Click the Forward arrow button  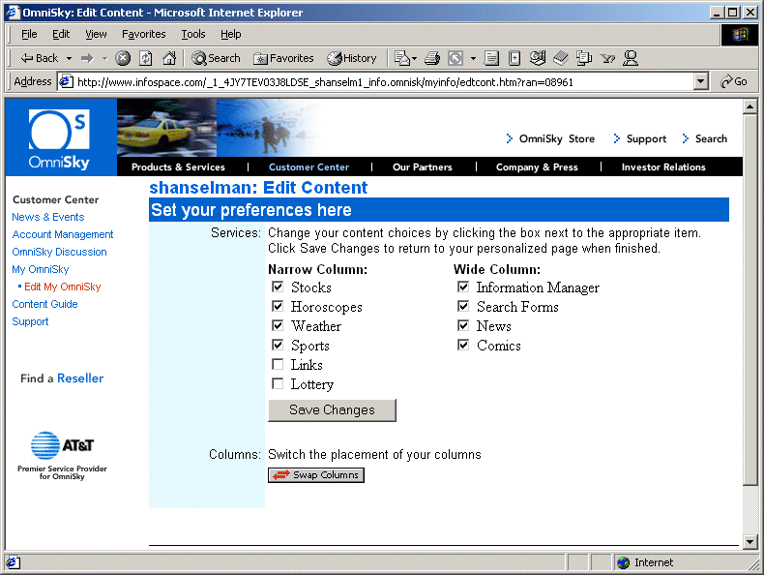click(87, 58)
